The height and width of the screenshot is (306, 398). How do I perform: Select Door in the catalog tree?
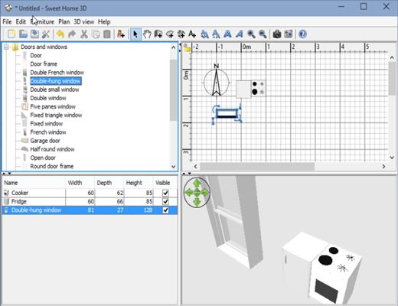[36, 55]
